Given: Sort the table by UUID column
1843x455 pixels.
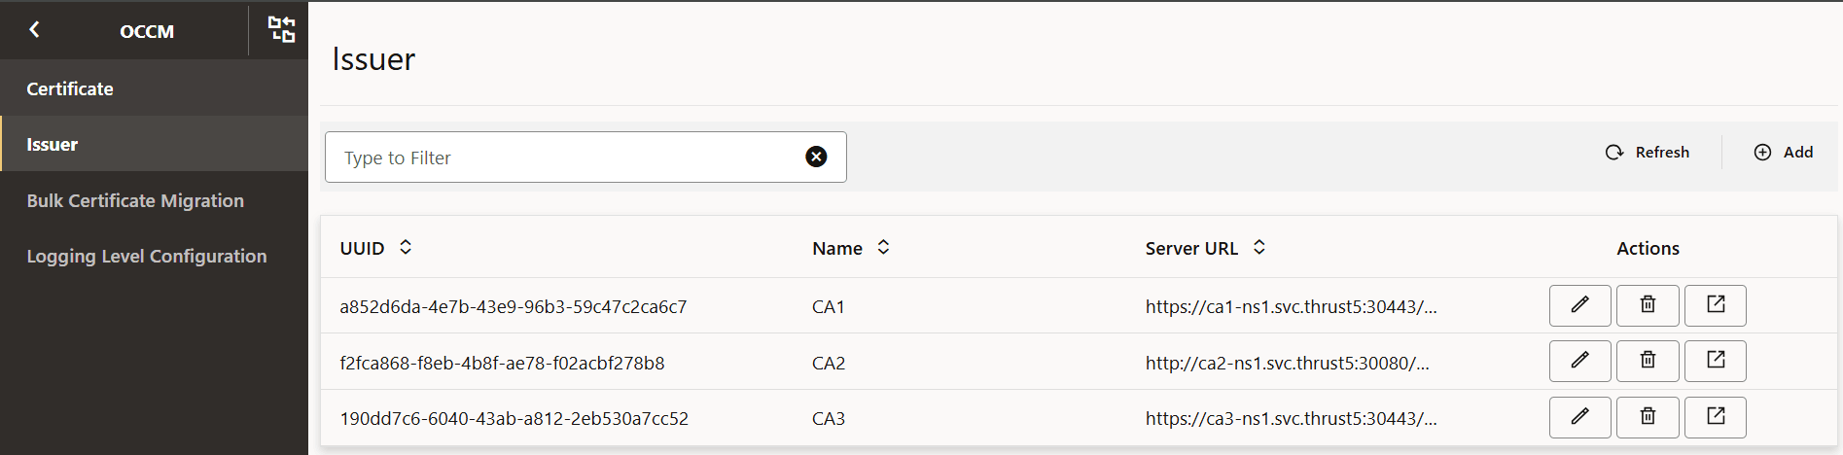Looking at the screenshot, I should [406, 248].
